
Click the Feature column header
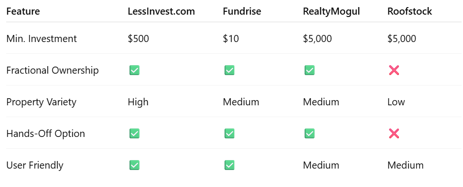click(23, 11)
